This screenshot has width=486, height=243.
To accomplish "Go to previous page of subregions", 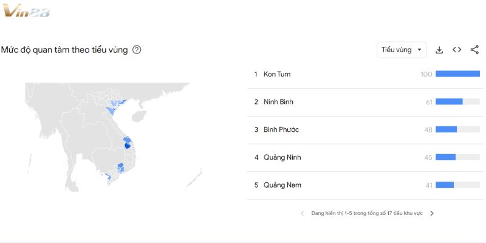I will point(303,213).
